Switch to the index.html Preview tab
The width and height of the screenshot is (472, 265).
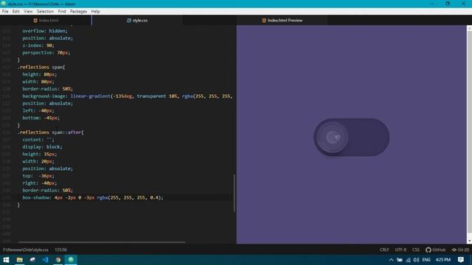[282, 21]
